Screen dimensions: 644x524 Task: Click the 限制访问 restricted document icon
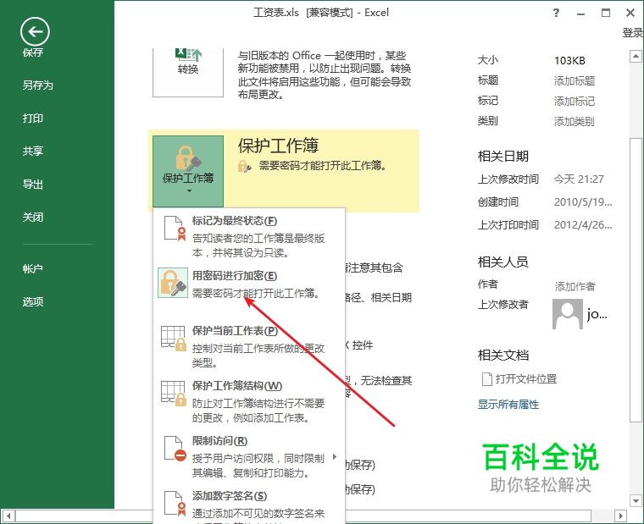[x=175, y=449]
